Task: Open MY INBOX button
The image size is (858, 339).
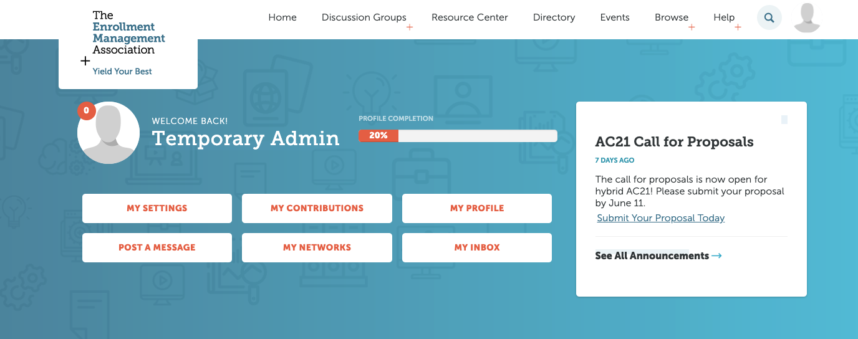Action: [477, 247]
